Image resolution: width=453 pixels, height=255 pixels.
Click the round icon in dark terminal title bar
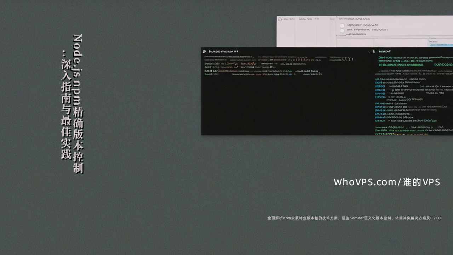click(x=204, y=51)
